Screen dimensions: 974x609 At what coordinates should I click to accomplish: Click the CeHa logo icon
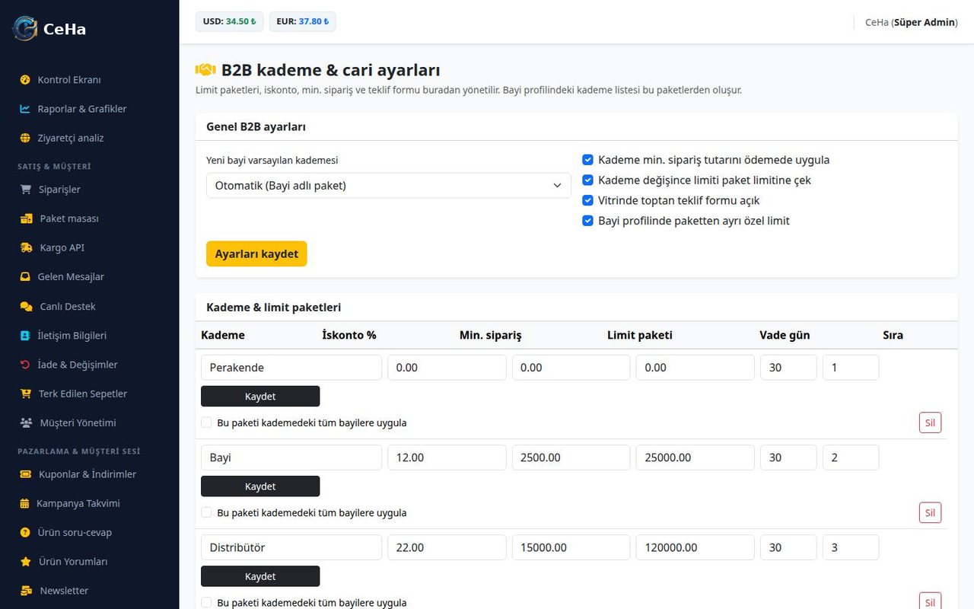pos(25,28)
